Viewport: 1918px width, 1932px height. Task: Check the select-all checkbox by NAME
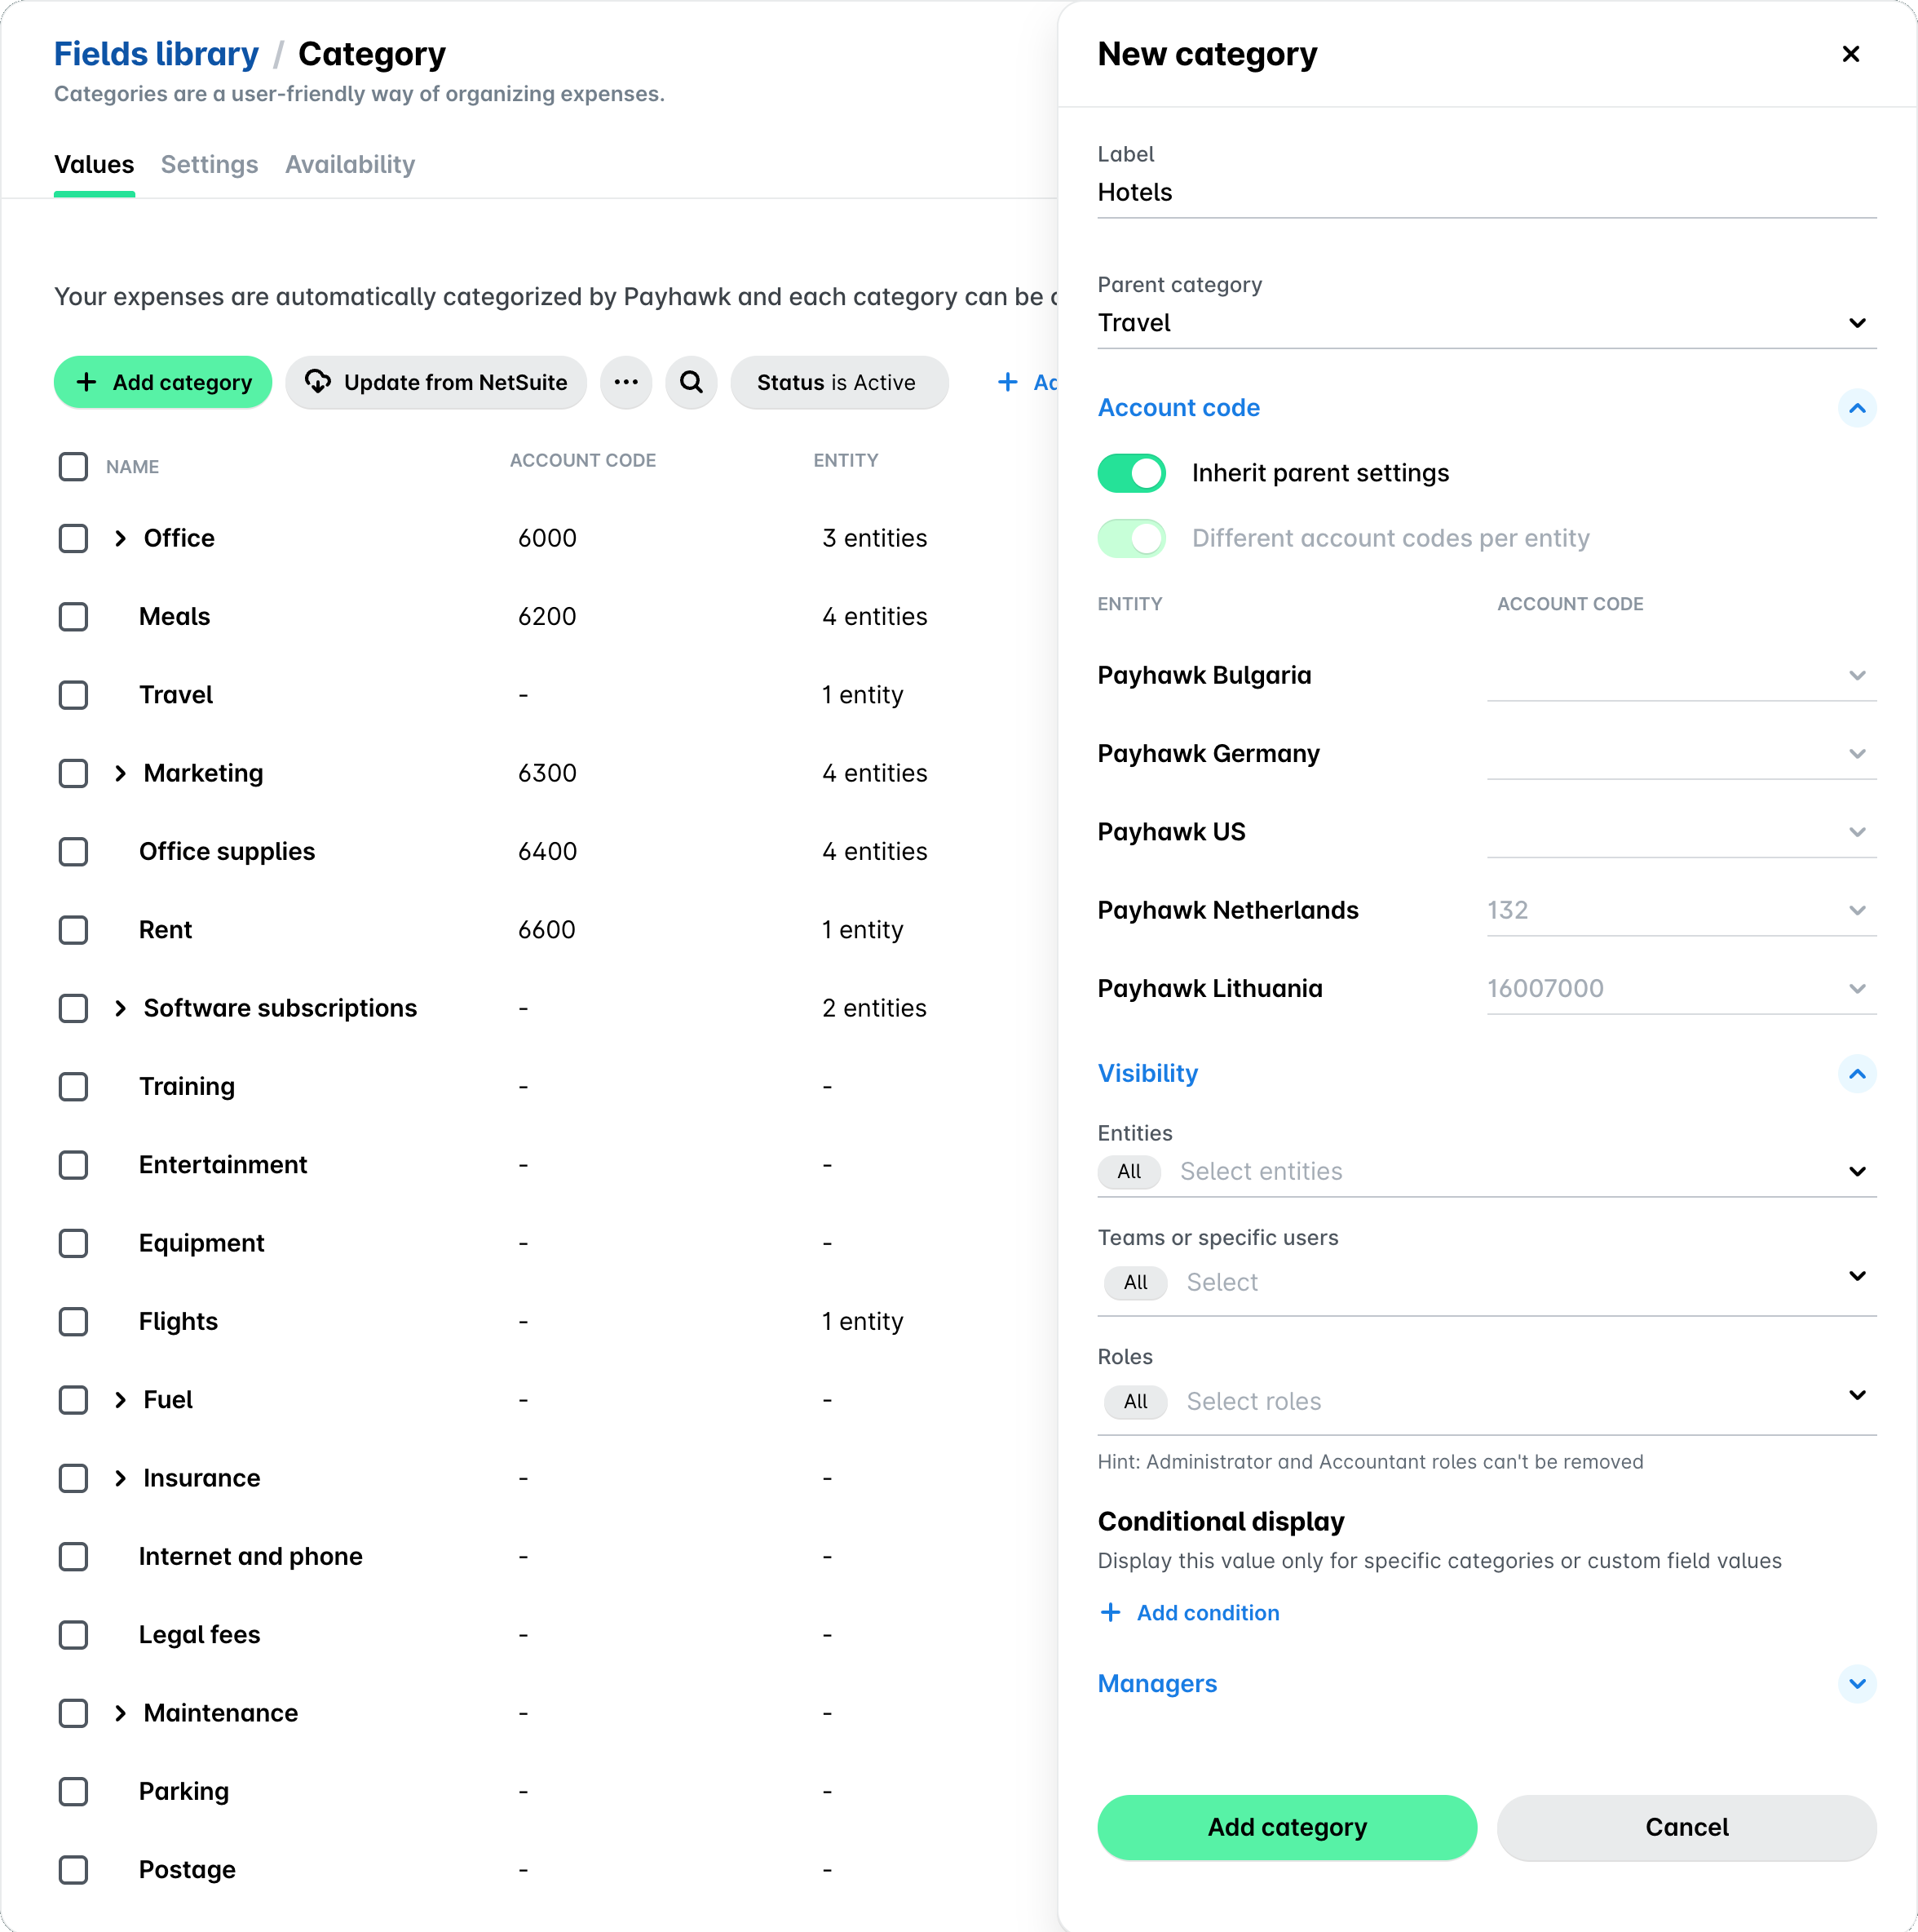click(x=73, y=466)
